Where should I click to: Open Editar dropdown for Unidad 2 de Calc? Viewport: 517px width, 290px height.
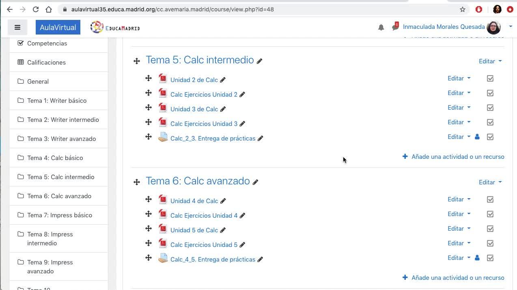(x=459, y=78)
